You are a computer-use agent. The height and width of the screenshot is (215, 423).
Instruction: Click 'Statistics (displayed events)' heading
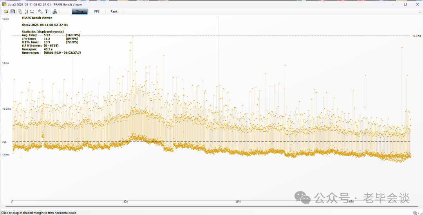(43, 32)
